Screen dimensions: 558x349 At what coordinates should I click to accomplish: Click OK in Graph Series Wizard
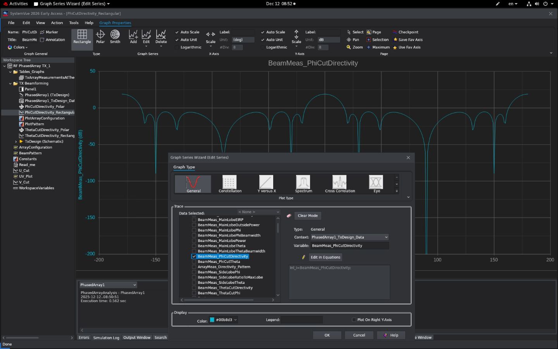[327, 335]
